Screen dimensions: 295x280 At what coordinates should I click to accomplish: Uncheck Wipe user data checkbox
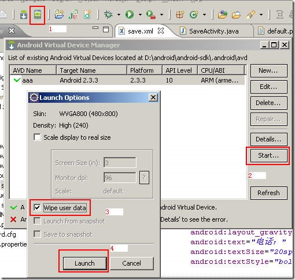(x=37, y=208)
